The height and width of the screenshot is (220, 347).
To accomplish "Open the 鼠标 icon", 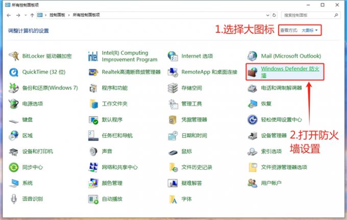I will pos(172,152).
